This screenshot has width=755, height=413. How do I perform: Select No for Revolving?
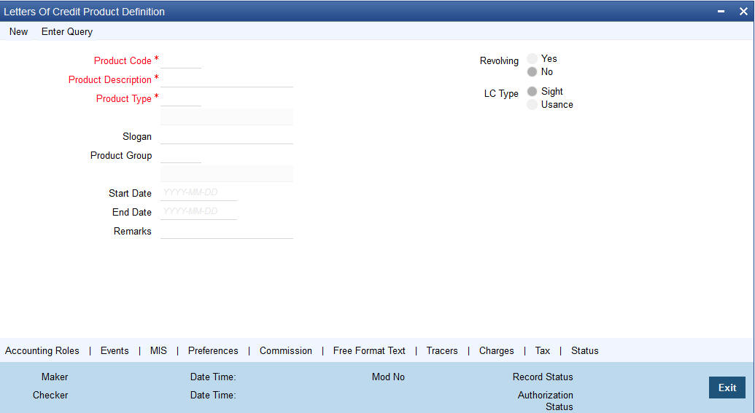[x=532, y=71]
